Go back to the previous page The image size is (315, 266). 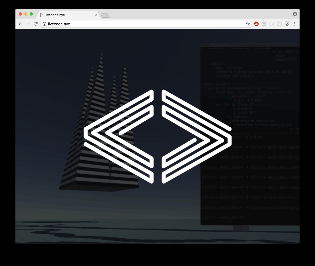[x=20, y=24]
